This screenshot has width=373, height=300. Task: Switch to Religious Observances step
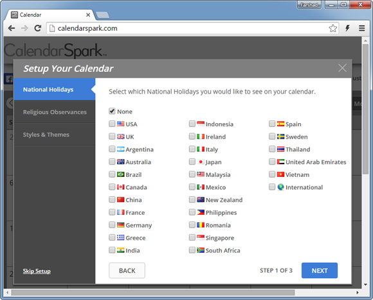click(x=55, y=112)
